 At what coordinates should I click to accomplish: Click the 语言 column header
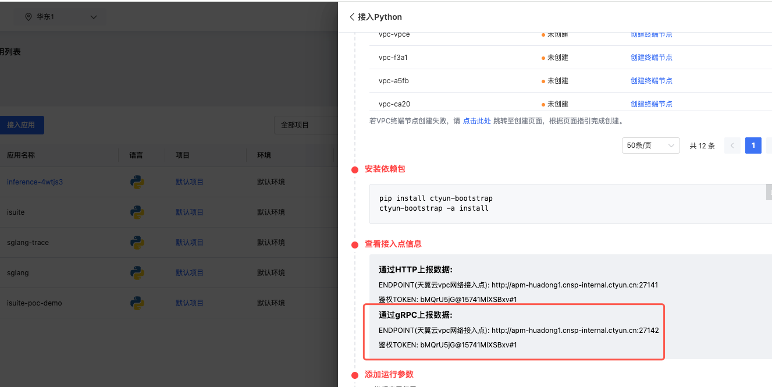pos(136,155)
